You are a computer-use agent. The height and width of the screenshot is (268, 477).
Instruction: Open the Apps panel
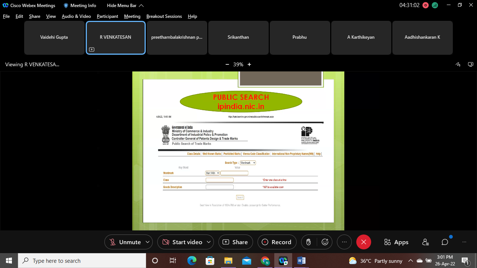[x=397, y=242]
